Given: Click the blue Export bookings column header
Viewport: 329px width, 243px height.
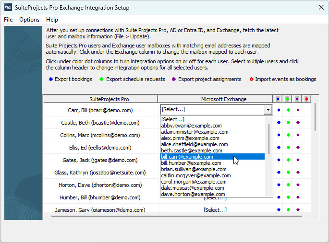Looking at the screenshot, I should pyautogui.click(x=278, y=99).
